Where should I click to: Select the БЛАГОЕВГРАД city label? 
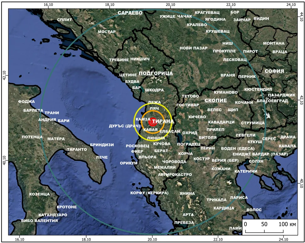272,101
